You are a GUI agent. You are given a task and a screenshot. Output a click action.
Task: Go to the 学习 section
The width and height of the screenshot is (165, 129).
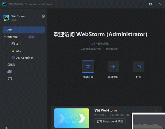(x=10, y=79)
